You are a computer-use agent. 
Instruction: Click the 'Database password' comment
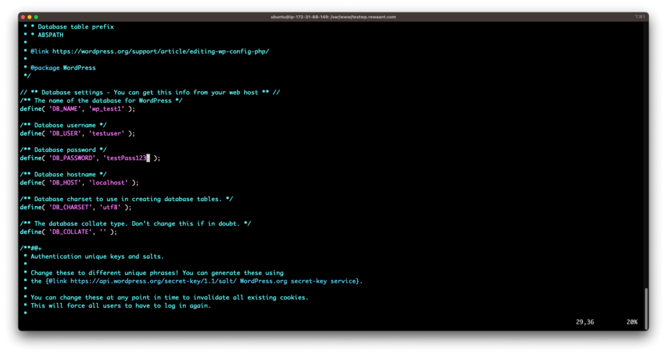pos(63,150)
